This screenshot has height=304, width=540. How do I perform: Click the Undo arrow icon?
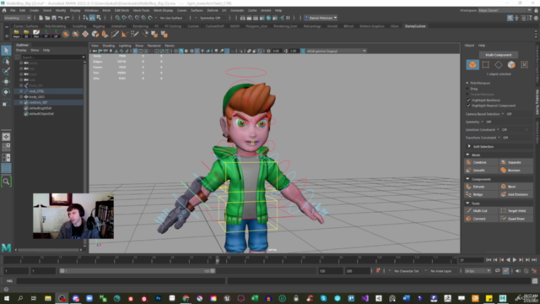click(x=60, y=18)
